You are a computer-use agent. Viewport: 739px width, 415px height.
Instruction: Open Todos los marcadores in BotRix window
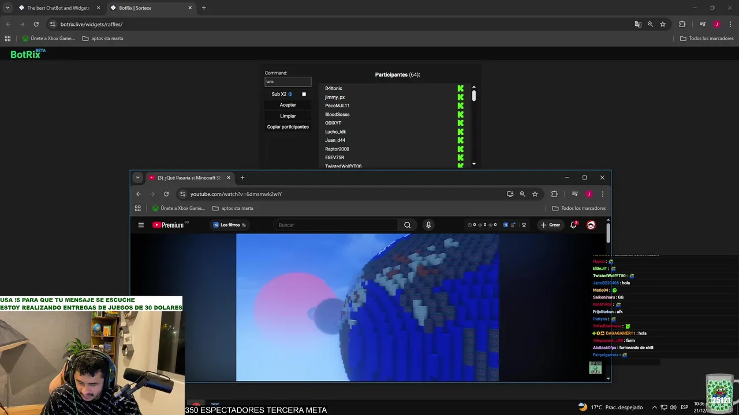pos(707,39)
